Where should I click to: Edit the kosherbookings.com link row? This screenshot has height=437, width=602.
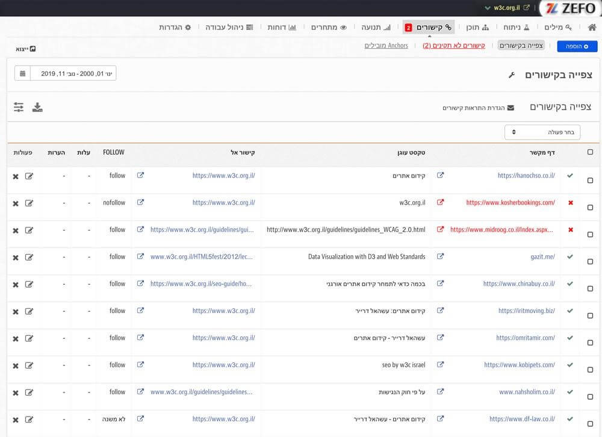click(29, 203)
